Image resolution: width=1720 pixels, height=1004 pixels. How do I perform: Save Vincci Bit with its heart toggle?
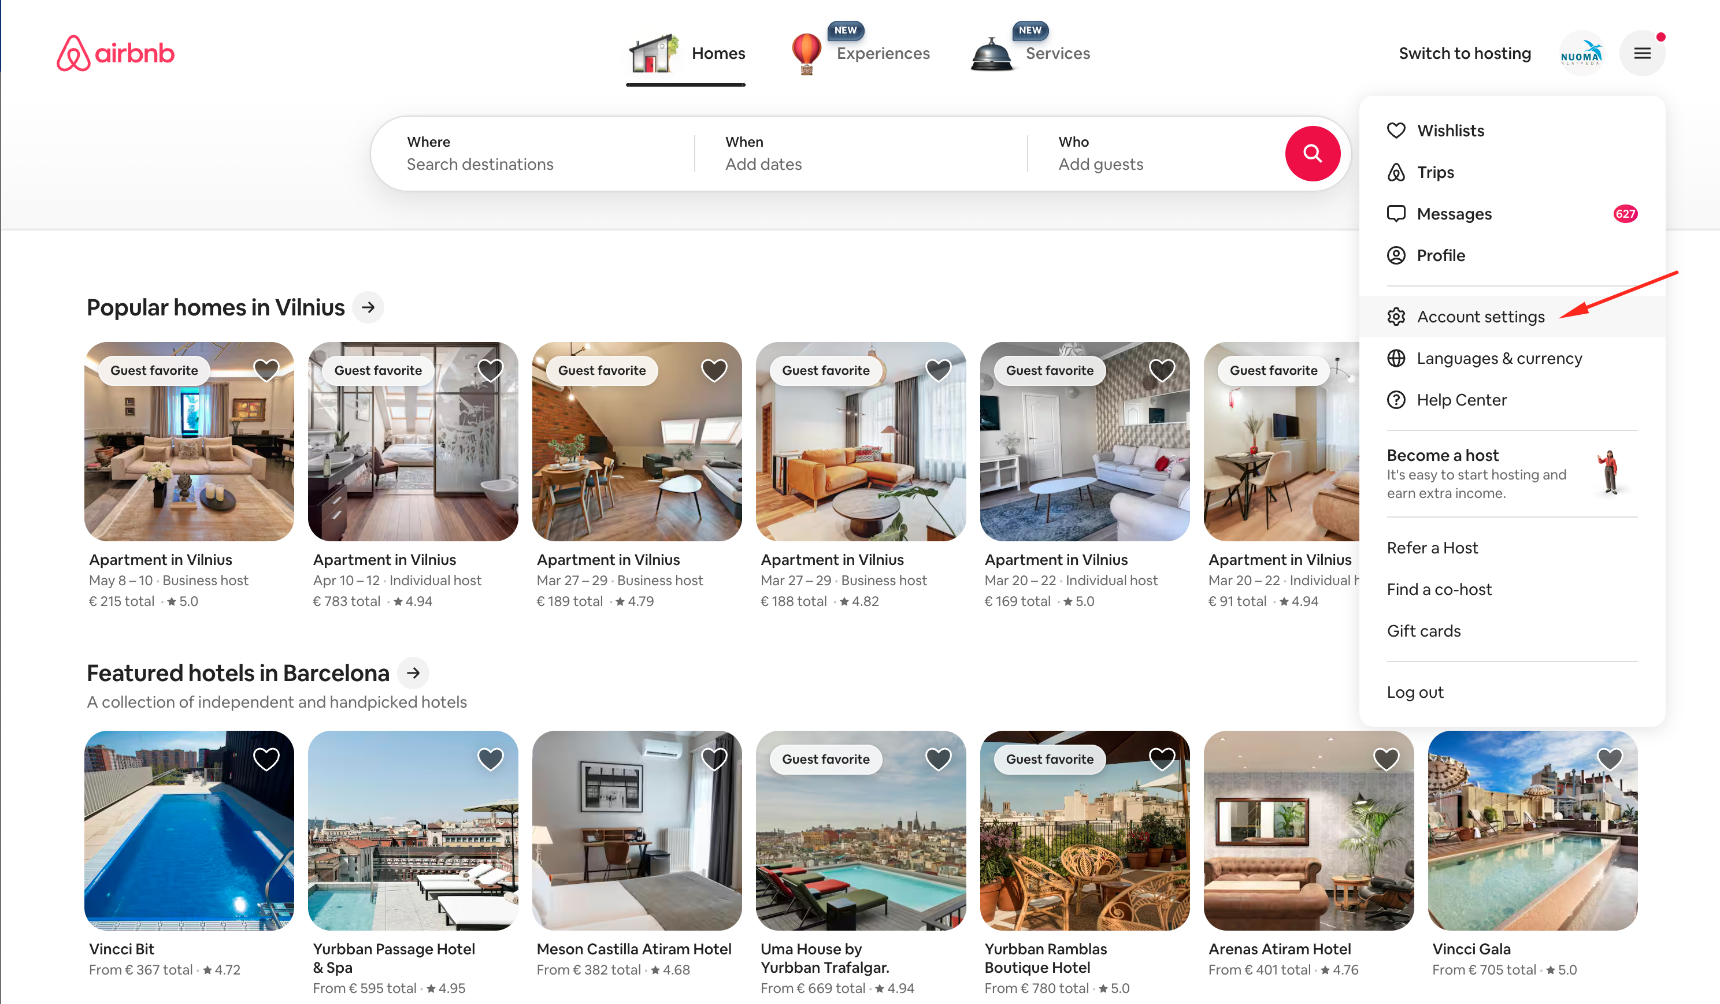coord(265,758)
